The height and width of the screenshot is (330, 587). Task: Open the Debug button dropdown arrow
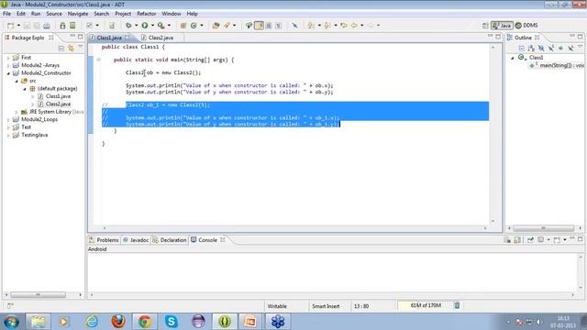(136, 26)
